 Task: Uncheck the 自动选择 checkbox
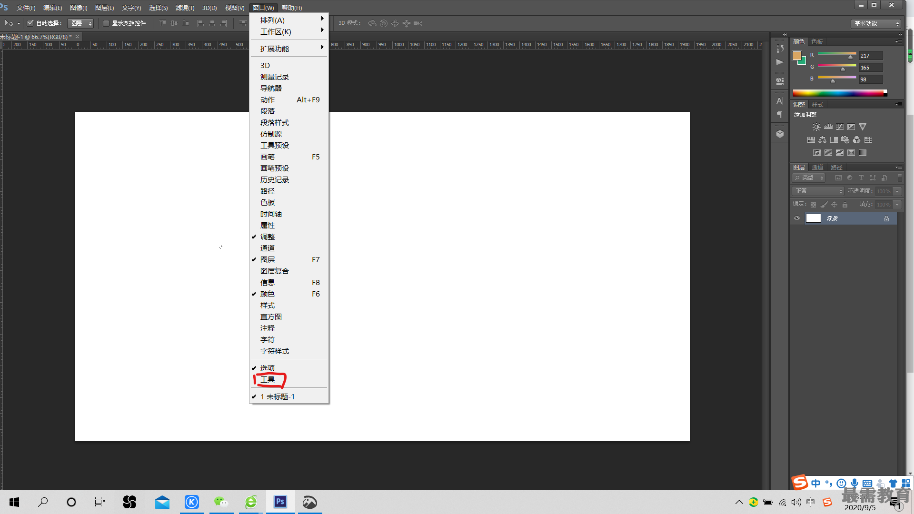30,23
